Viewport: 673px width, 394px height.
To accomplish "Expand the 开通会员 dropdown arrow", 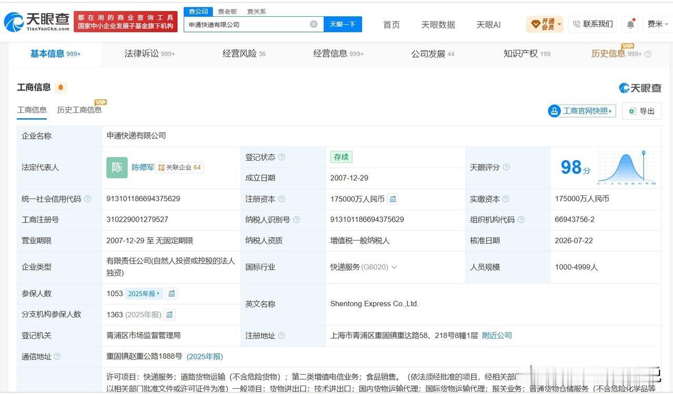I will point(559,24).
